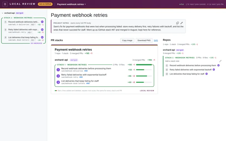Click 'merged' badge next to sidebar orchard-api

coord(19,13)
